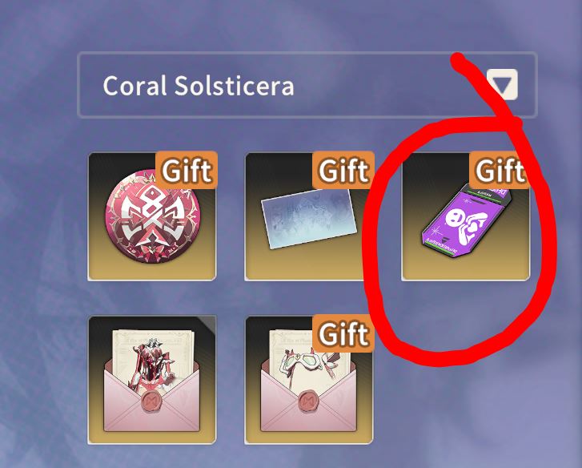Click the Coral Solsticera label text
582x468 pixels.
click(199, 86)
